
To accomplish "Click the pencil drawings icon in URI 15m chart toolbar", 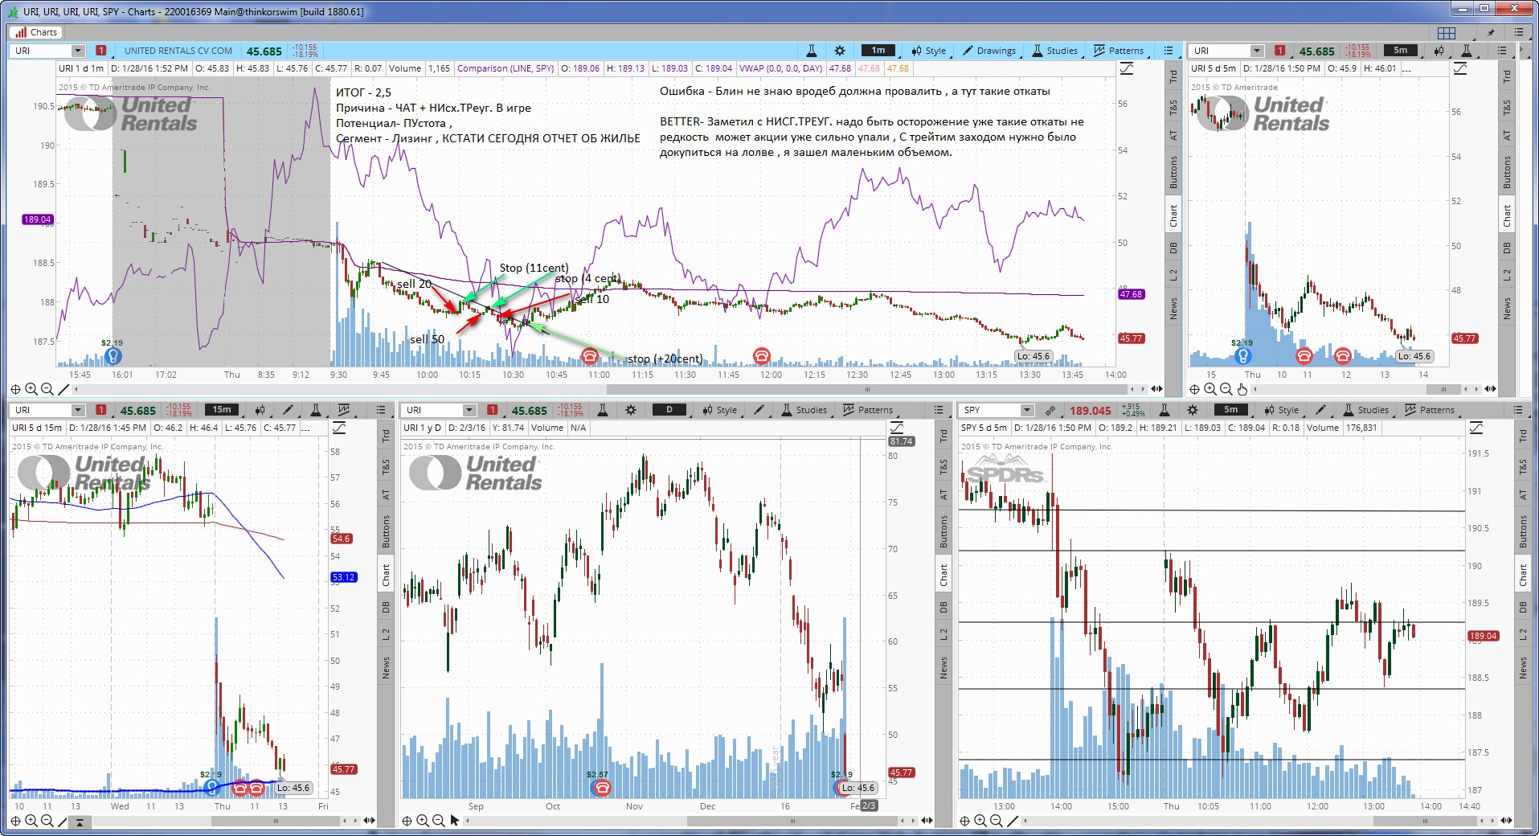I will click(x=288, y=410).
